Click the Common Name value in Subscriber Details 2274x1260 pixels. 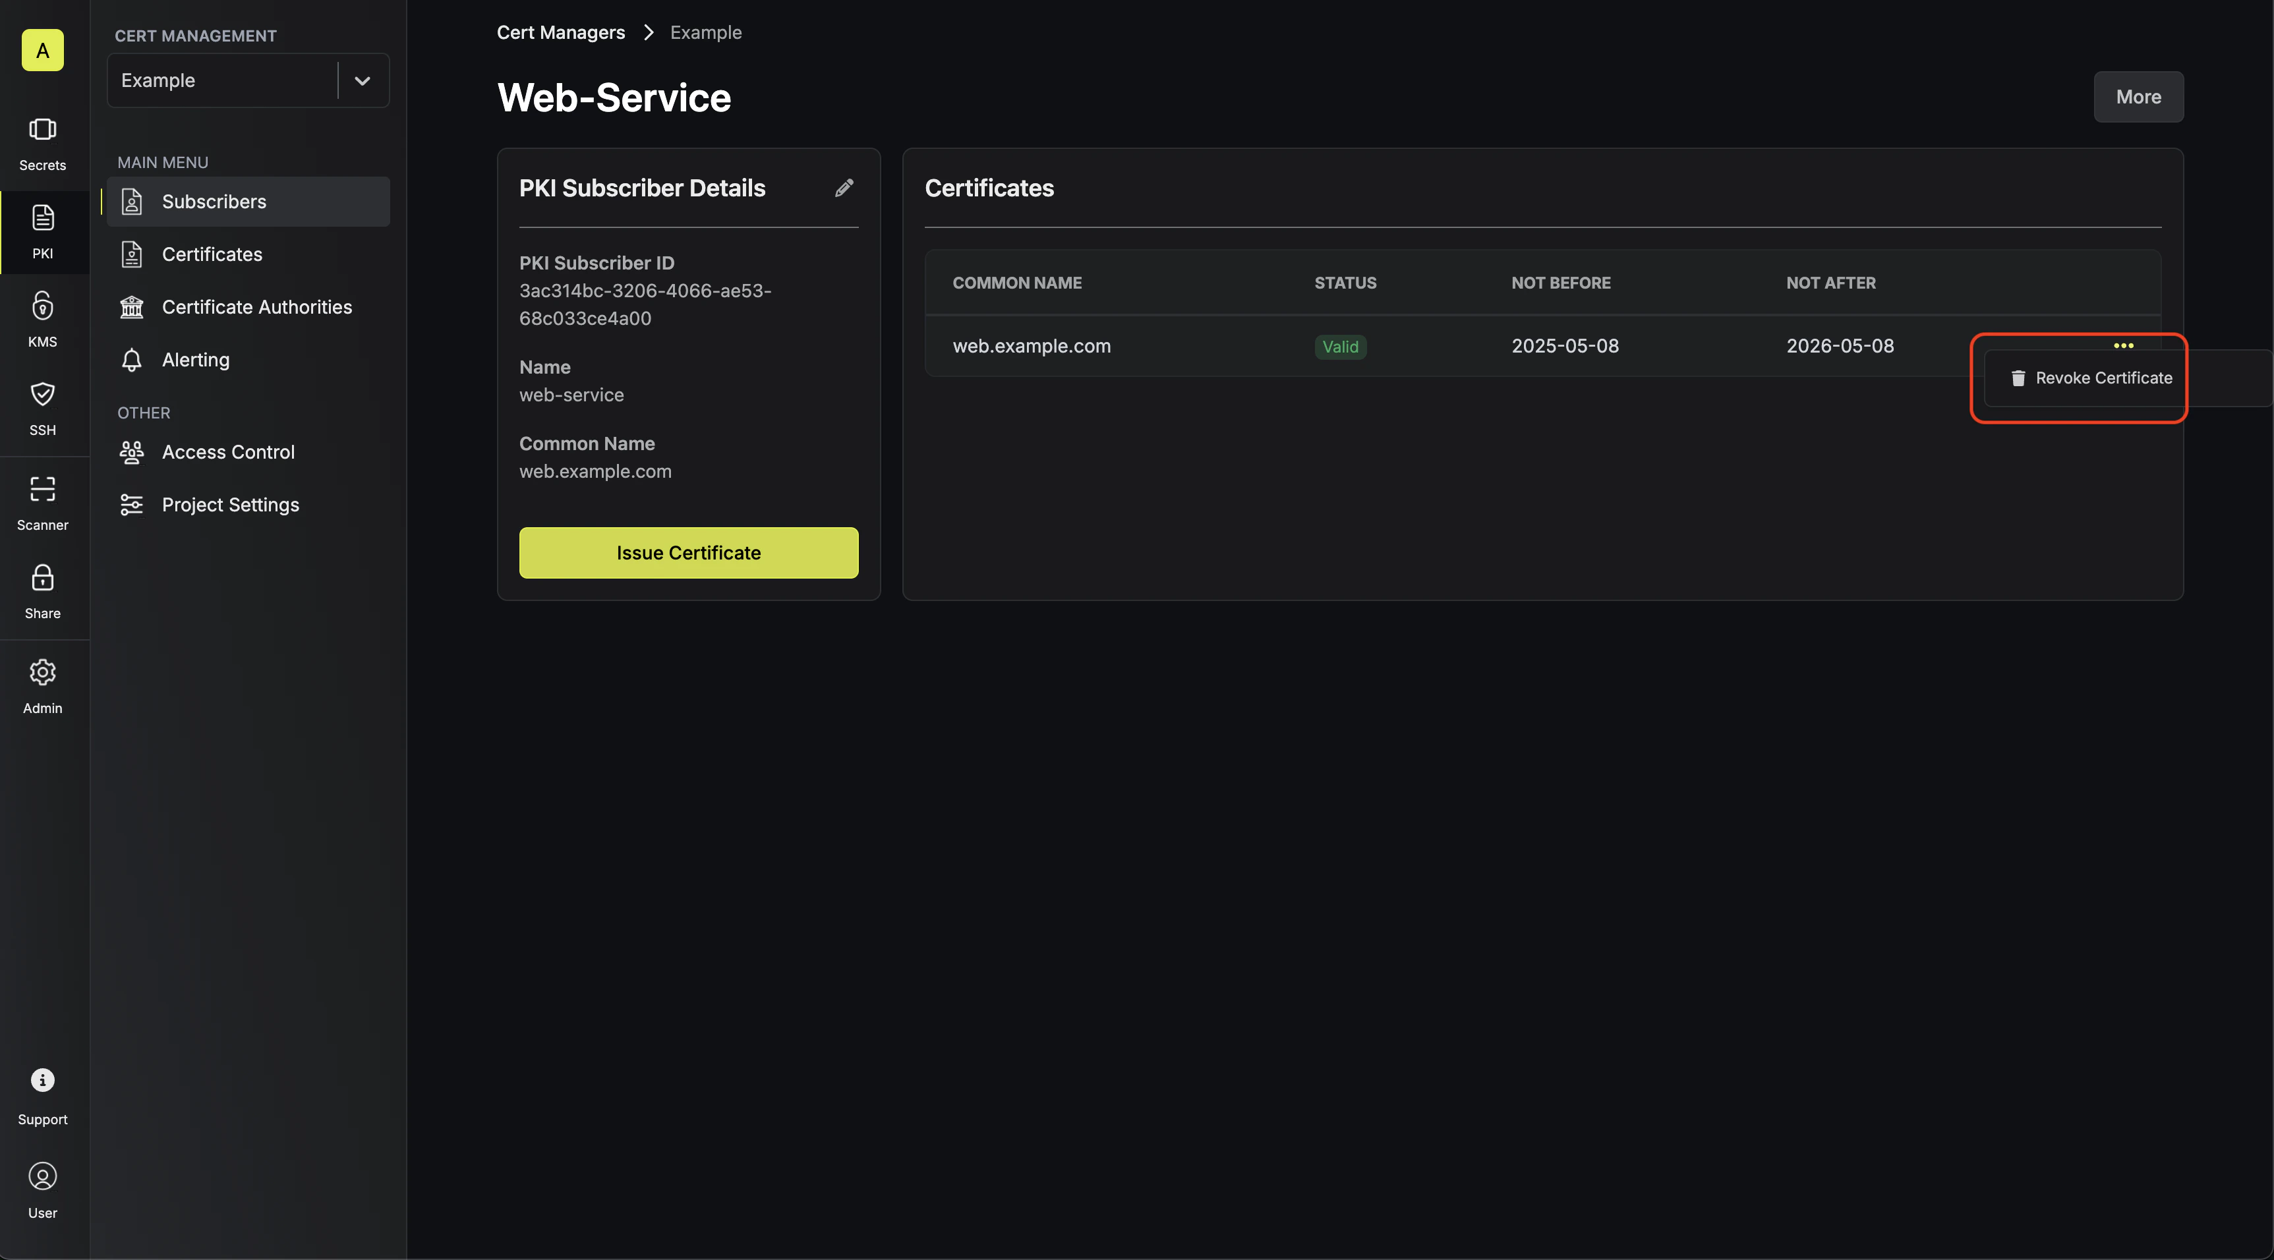click(x=595, y=471)
